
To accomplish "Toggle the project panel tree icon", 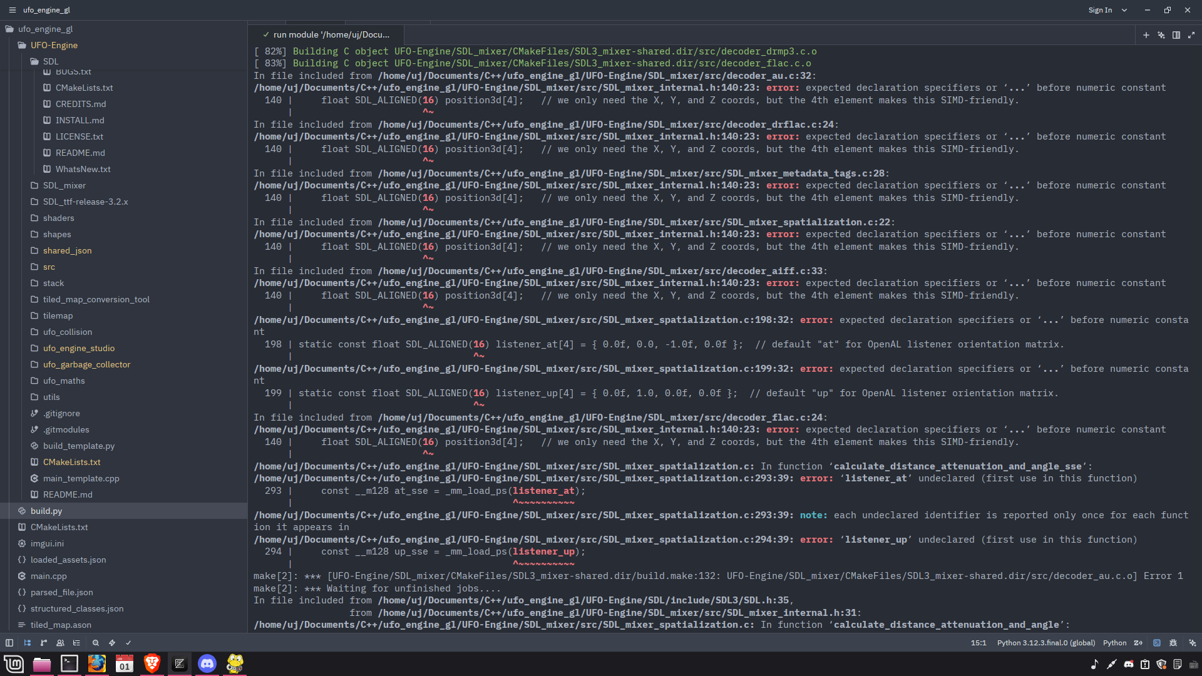I will point(28,643).
